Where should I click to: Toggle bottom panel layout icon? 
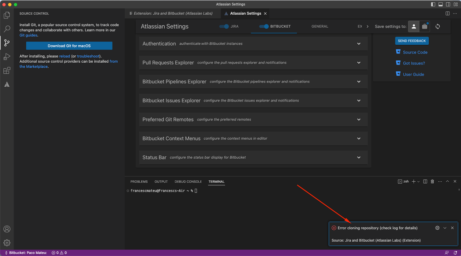pyautogui.click(x=440, y=5)
